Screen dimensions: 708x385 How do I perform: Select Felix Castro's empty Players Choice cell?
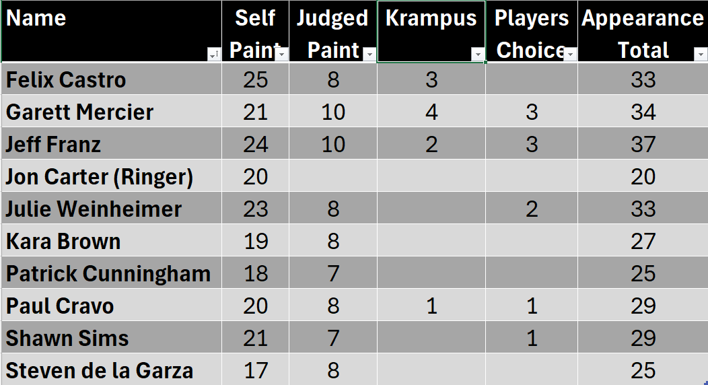point(532,80)
